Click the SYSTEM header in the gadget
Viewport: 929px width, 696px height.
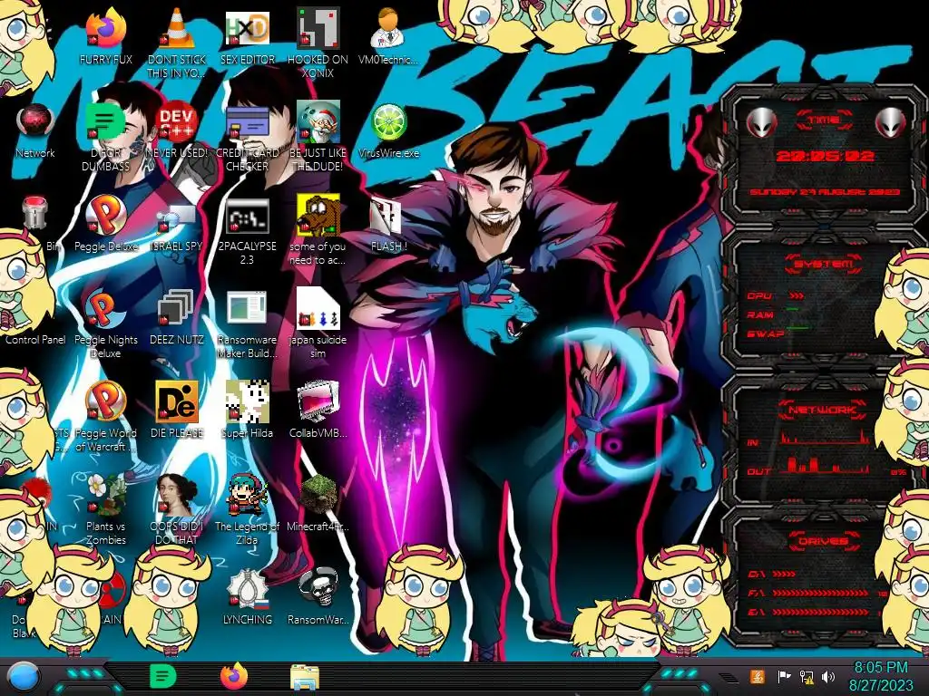(824, 264)
